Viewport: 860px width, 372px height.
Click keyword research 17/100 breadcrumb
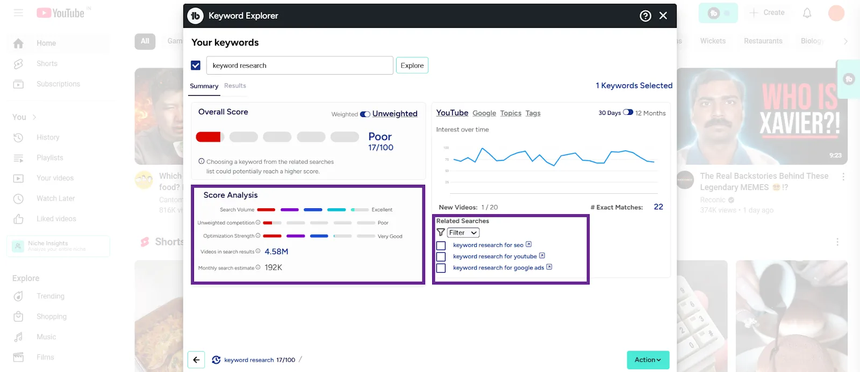tap(260, 360)
